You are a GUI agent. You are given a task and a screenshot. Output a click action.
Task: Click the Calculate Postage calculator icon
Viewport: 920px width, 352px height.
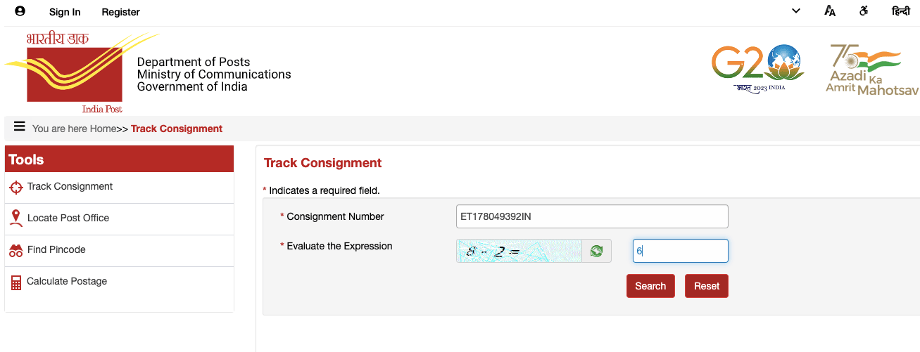click(x=15, y=282)
